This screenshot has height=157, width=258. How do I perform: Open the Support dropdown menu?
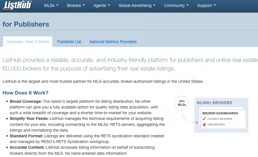pyautogui.click(x=206, y=6)
